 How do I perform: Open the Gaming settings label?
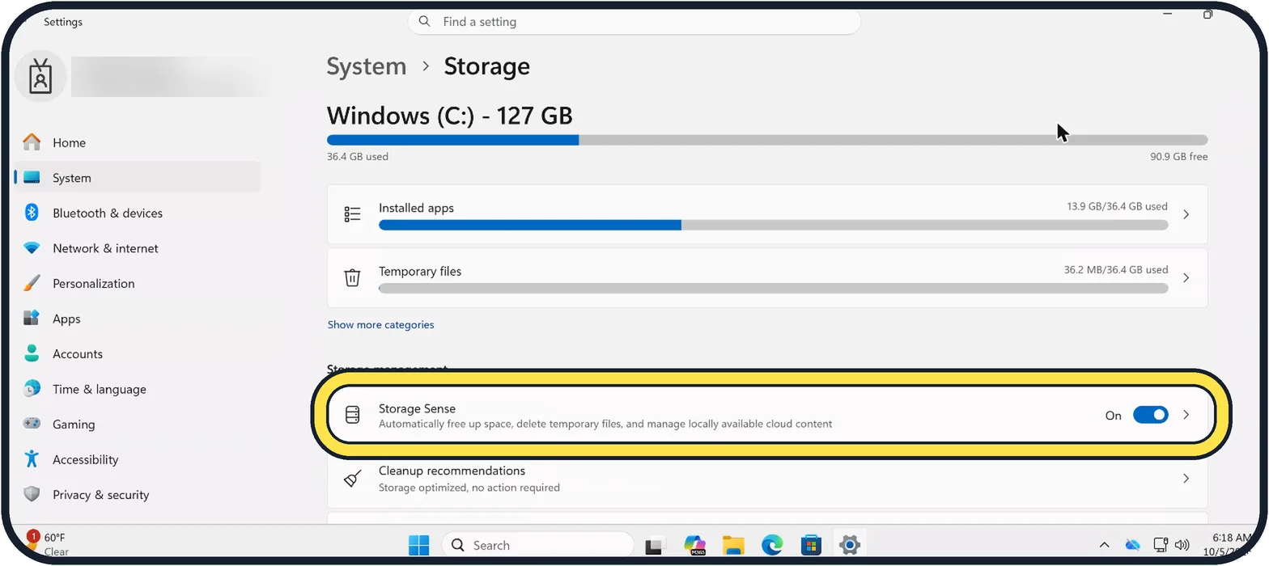[74, 424]
